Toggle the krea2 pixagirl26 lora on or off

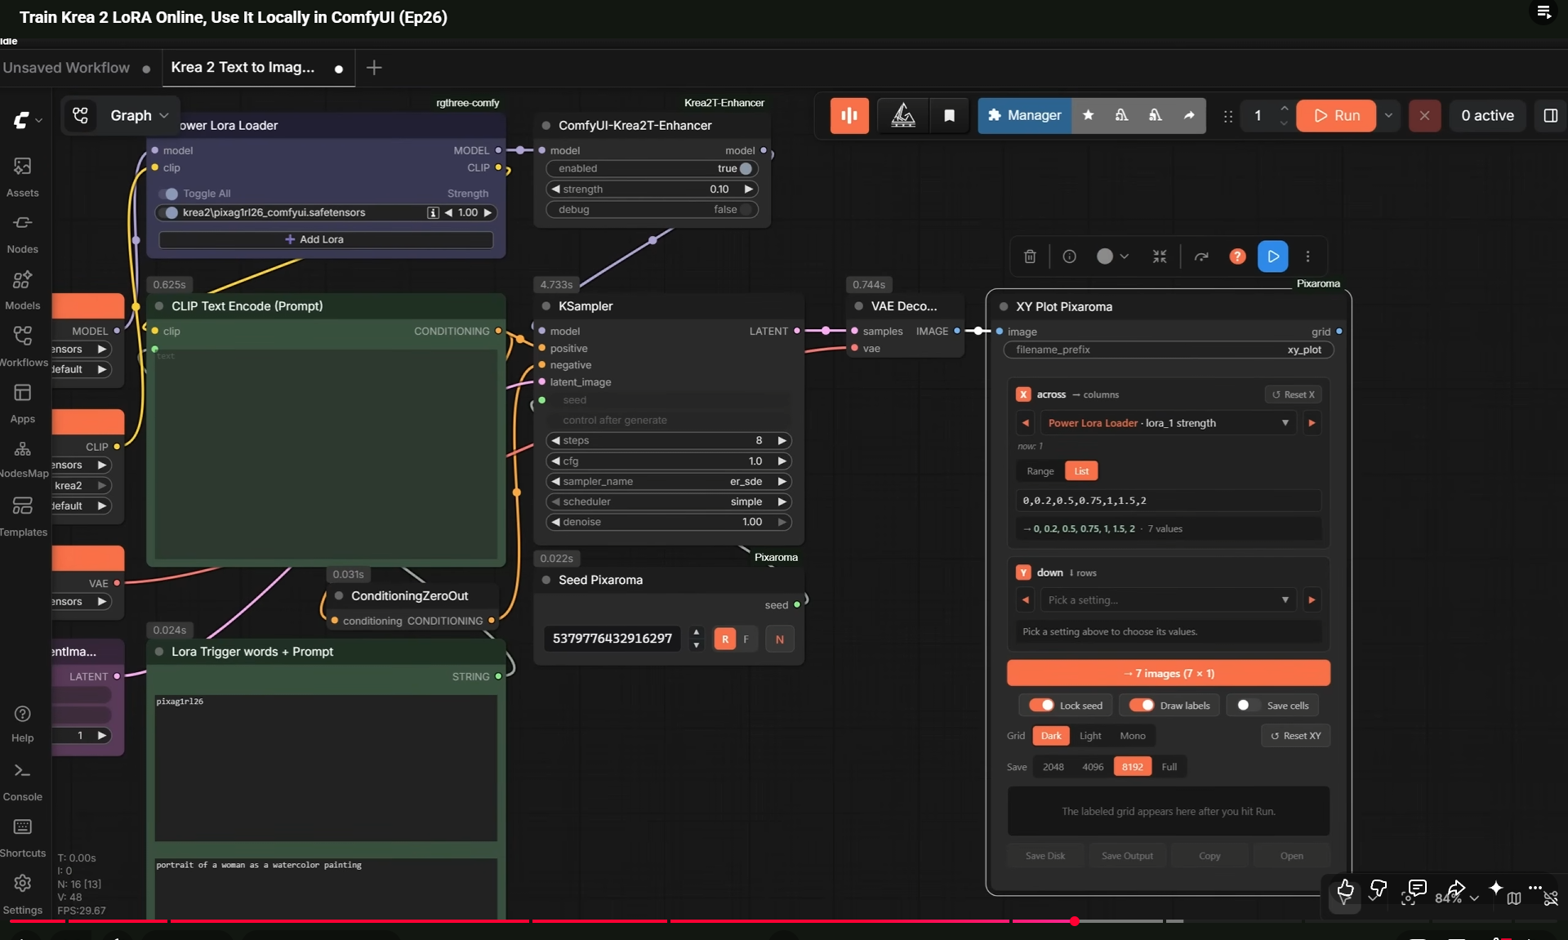tap(168, 212)
